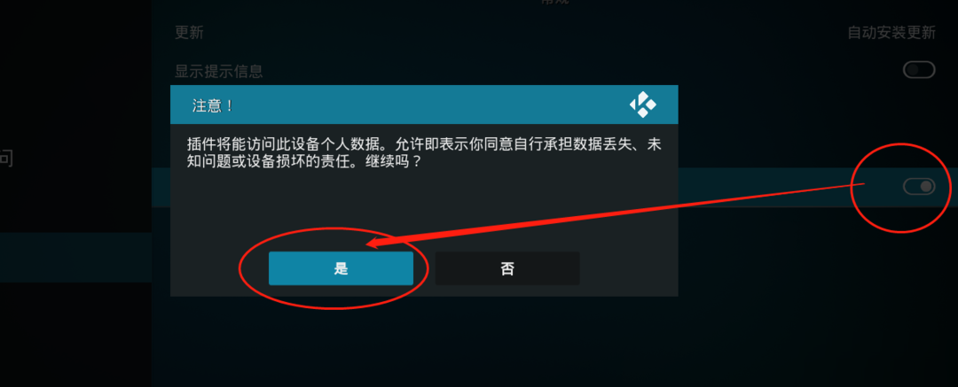Click the 注意！ dialog title text
Image resolution: width=958 pixels, height=387 pixels.
point(213,105)
